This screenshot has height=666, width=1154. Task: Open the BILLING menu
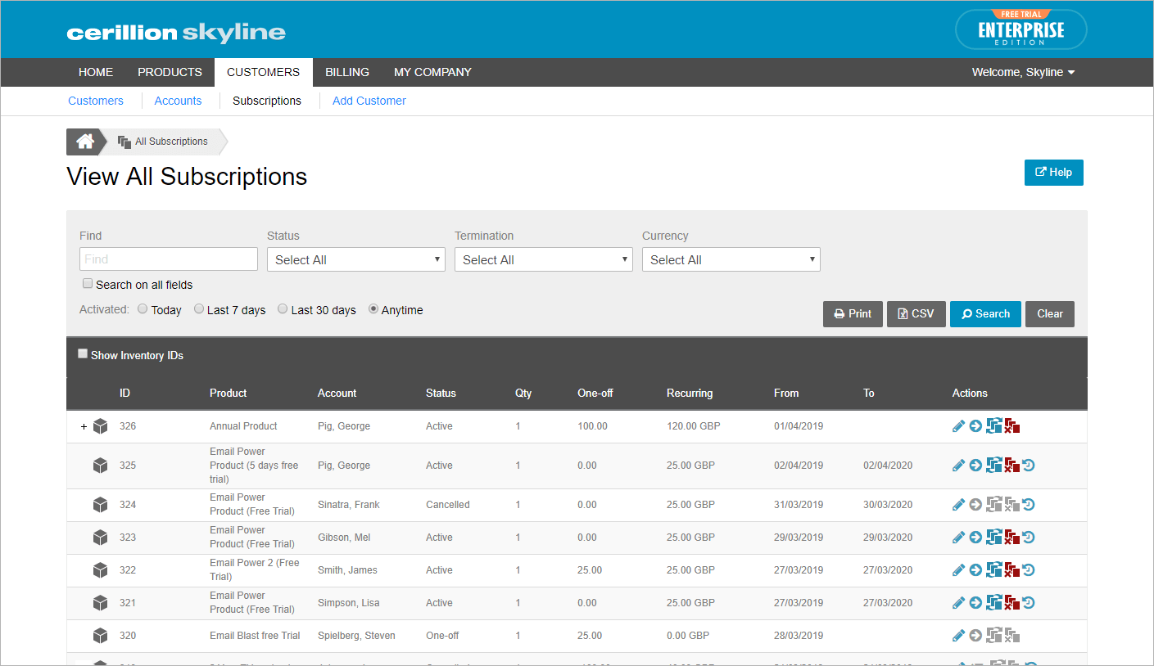tap(347, 72)
